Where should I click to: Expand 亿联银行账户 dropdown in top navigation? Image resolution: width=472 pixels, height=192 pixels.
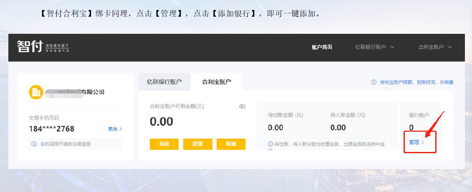click(x=374, y=47)
